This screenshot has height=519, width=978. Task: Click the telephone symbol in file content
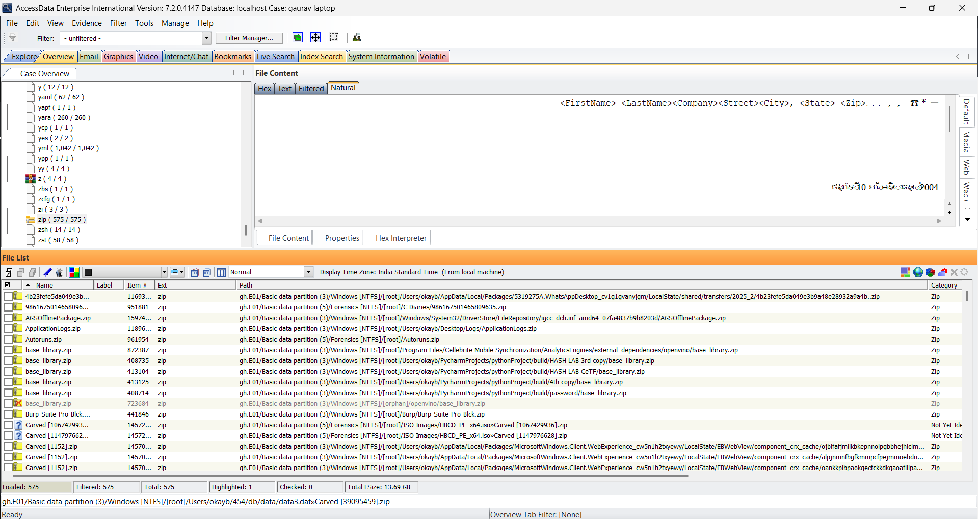click(914, 103)
